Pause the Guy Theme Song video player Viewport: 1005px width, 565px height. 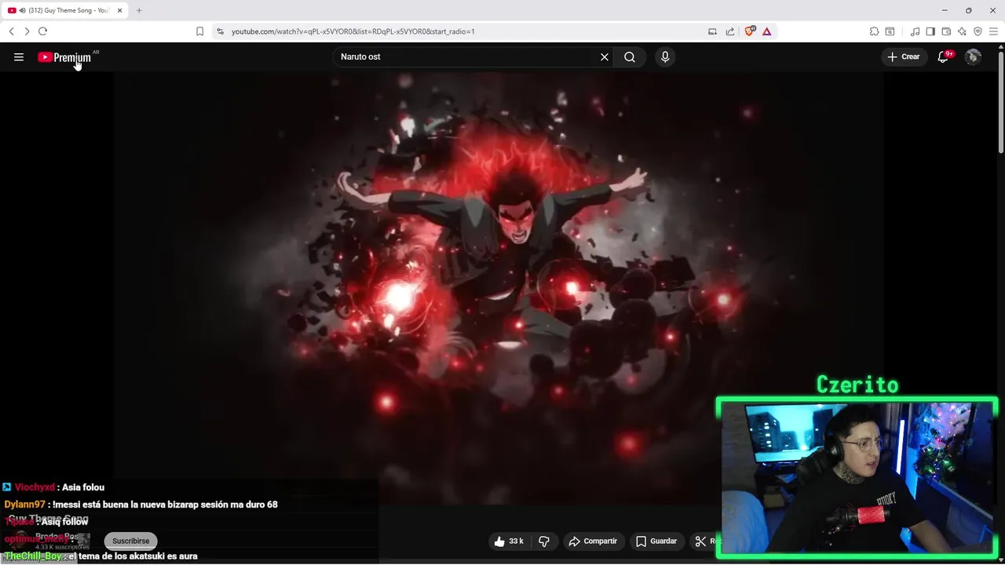pos(499,286)
